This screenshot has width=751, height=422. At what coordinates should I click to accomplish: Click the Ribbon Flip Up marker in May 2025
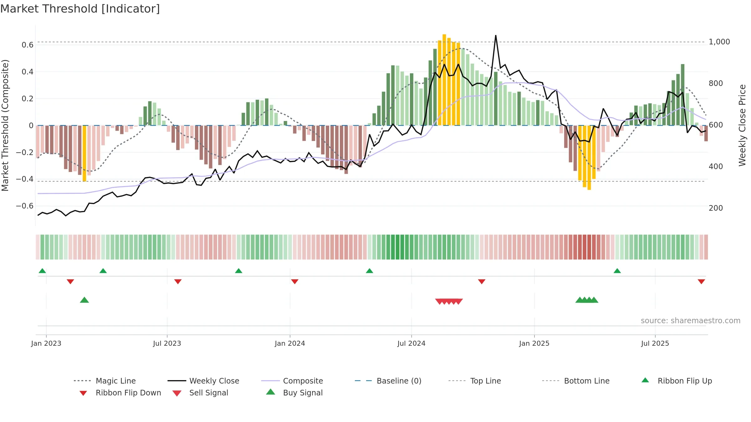617,271
